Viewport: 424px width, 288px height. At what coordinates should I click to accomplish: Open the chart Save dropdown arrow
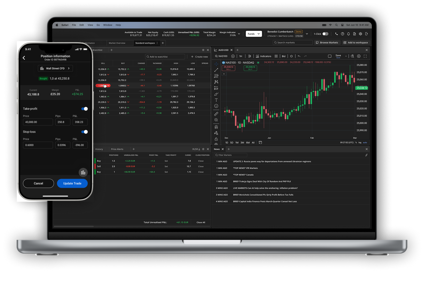tap(346, 56)
